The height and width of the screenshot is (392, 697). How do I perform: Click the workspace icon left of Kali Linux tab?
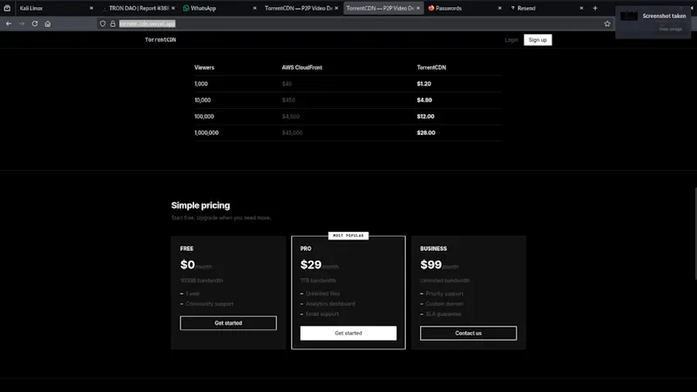tap(7, 8)
